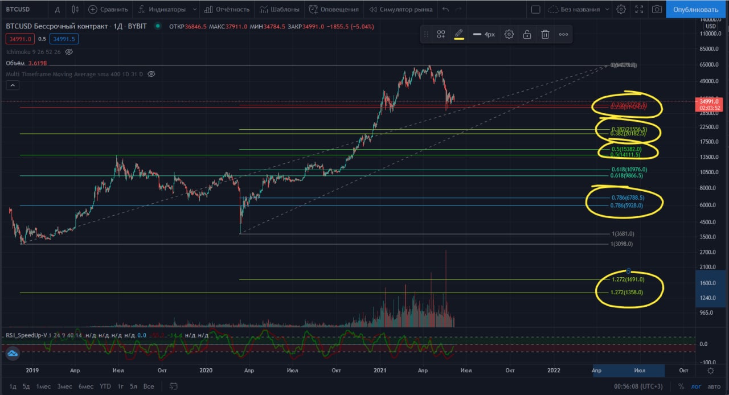Collapse the indicator legend with arrow button
The height and width of the screenshot is (395, 729).
(12, 85)
